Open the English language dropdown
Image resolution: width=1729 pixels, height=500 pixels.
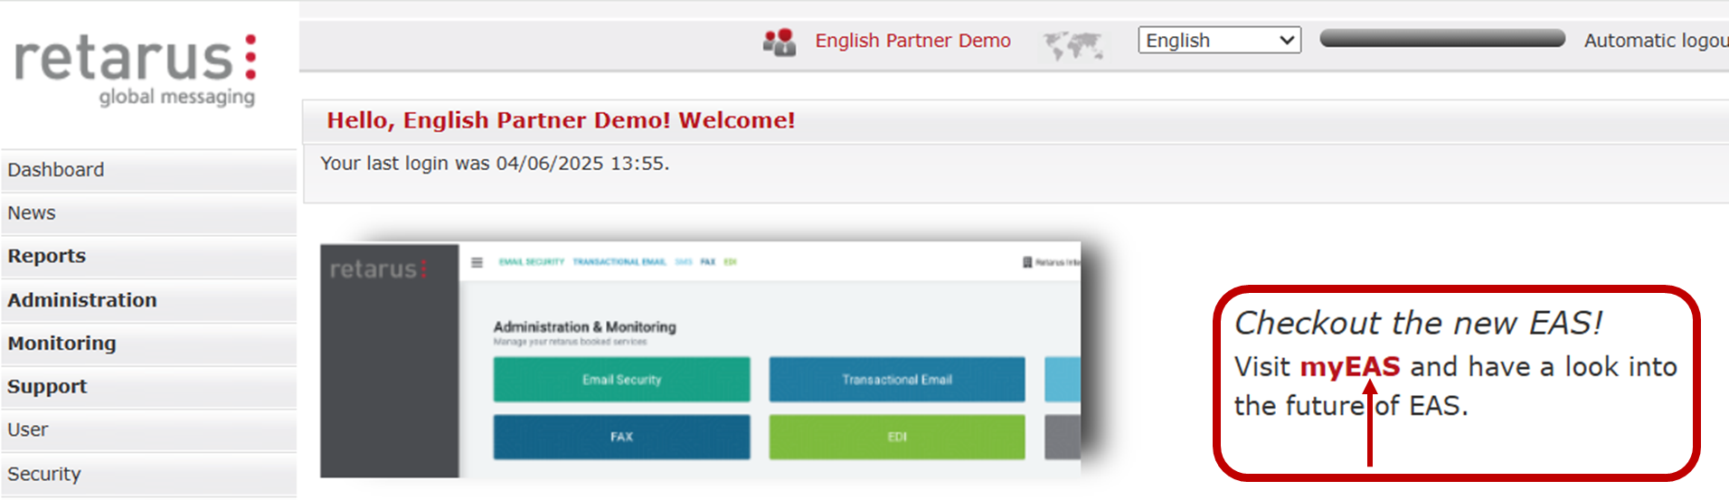tap(1219, 40)
